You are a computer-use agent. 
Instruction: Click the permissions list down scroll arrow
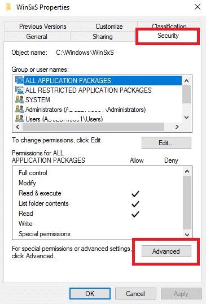tap(187, 235)
